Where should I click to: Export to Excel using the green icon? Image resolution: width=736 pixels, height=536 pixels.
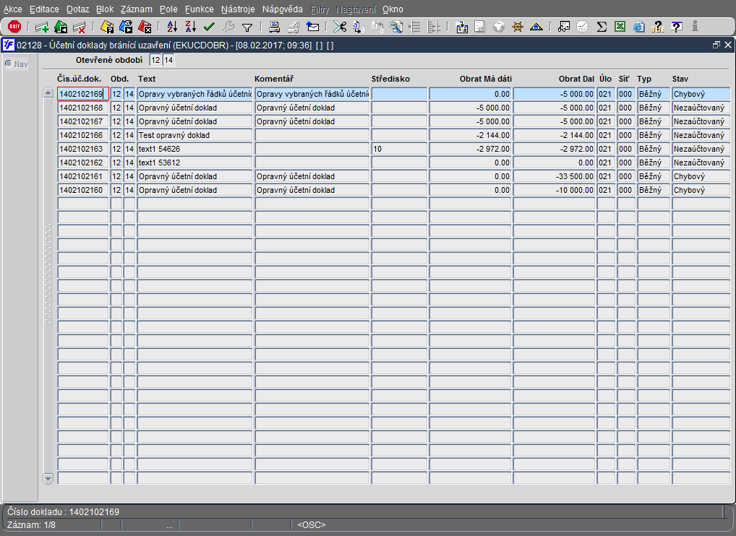click(620, 27)
